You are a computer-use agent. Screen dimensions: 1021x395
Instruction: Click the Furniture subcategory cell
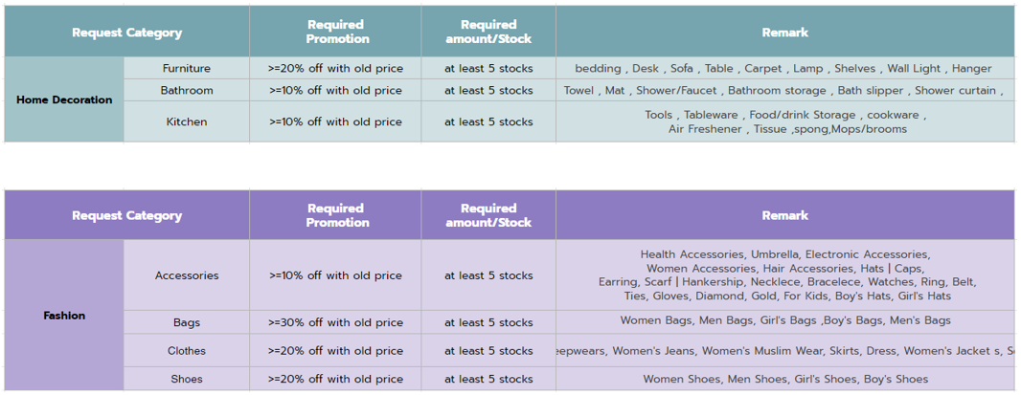[x=186, y=68]
